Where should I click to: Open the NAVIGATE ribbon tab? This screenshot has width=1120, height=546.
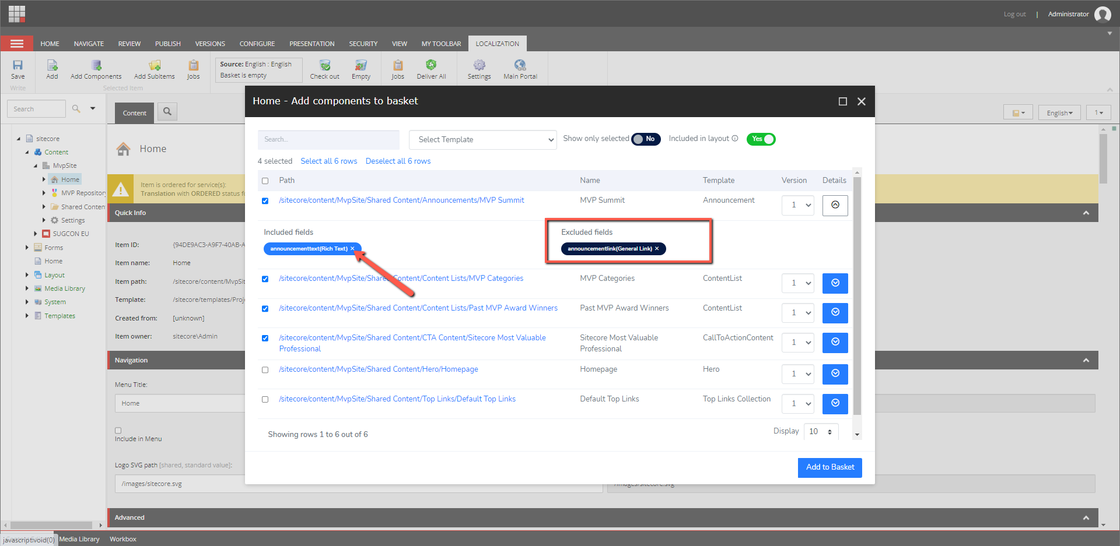coord(89,44)
